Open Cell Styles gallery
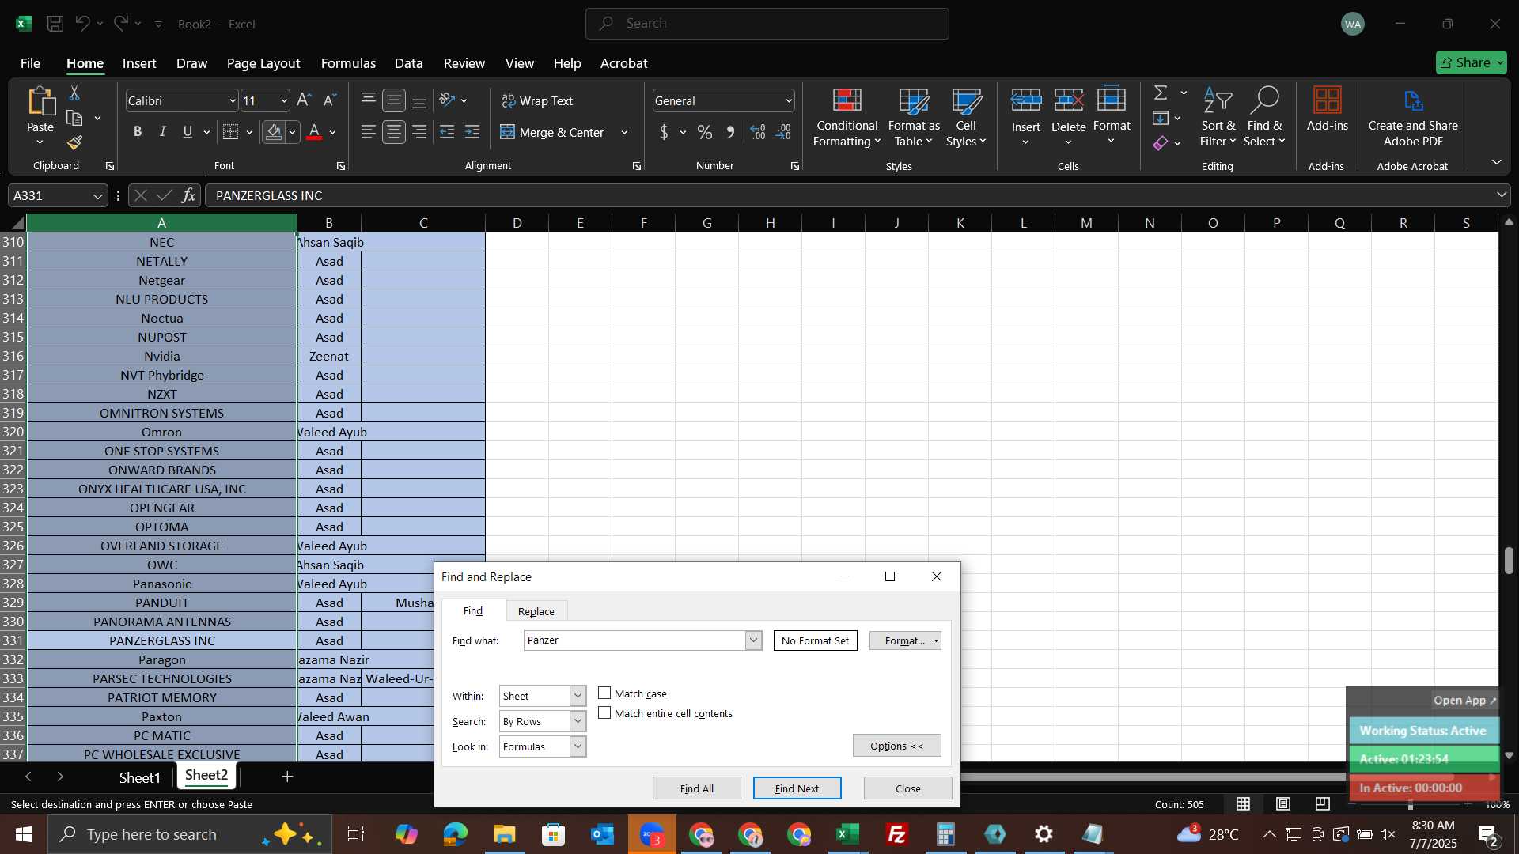1519x854 pixels. pyautogui.click(x=966, y=117)
